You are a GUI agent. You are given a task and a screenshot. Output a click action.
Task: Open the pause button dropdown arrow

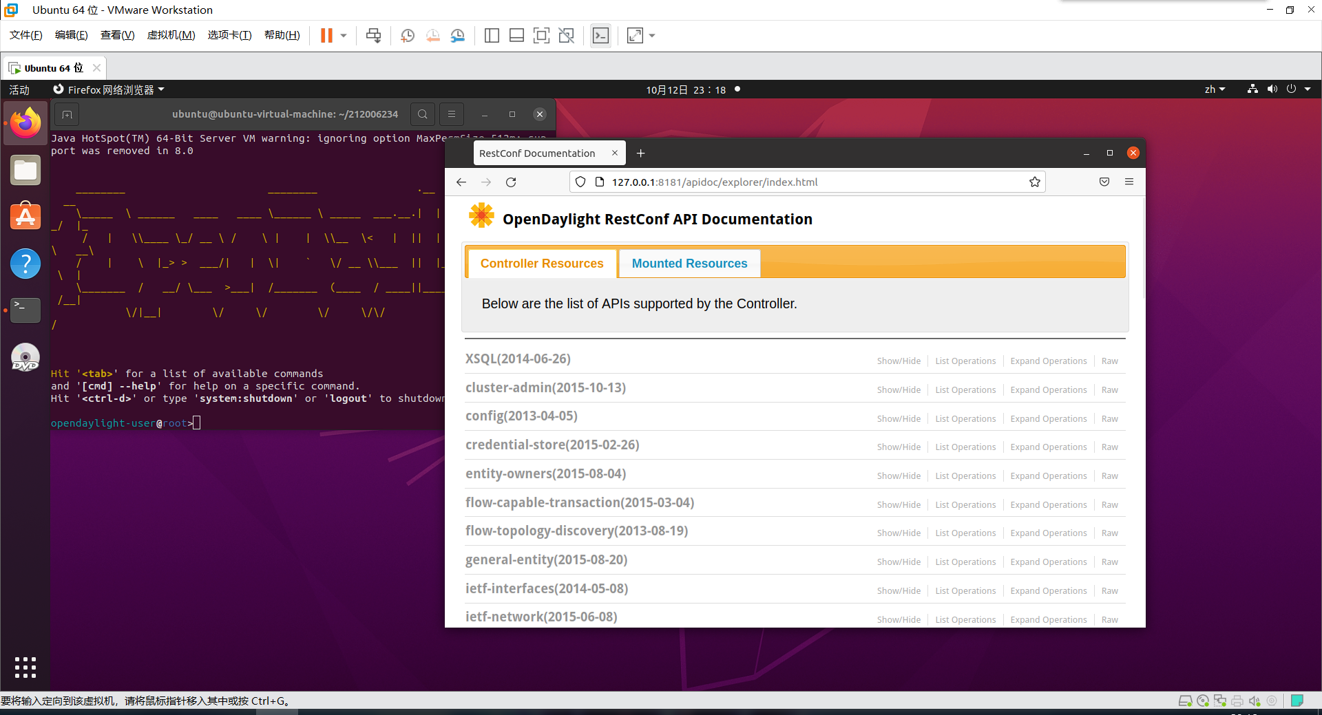[344, 36]
